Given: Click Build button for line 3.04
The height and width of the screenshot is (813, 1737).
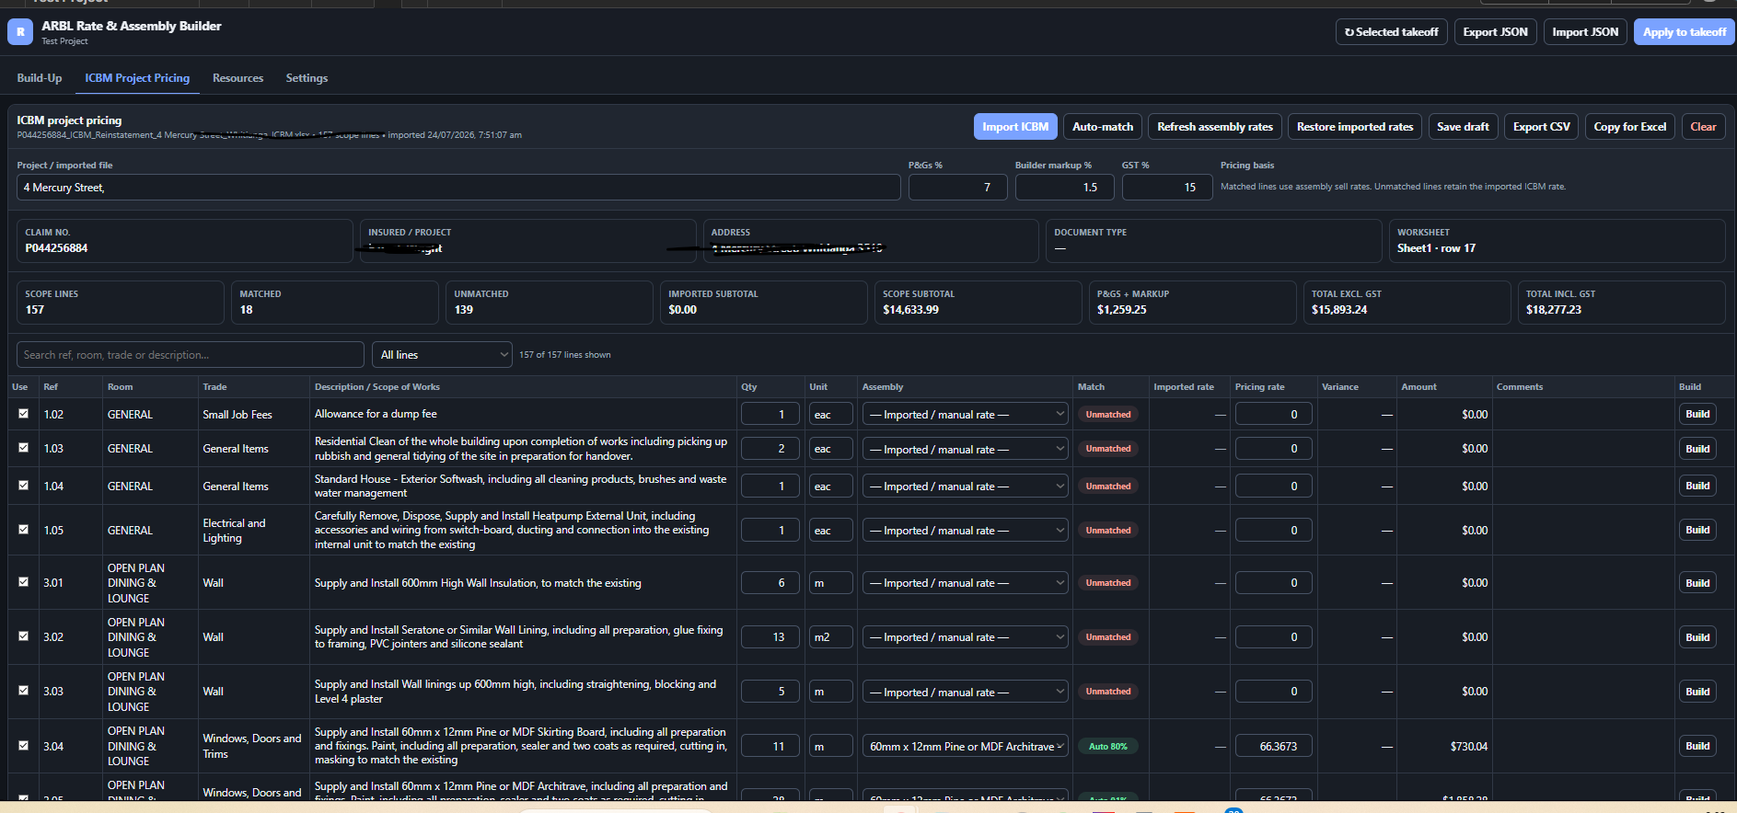Looking at the screenshot, I should 1697,747.
